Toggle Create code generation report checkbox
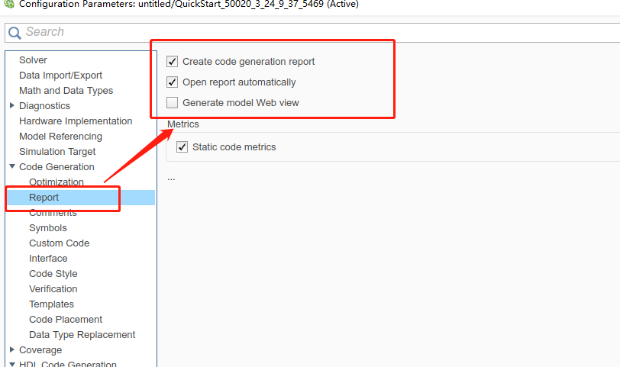Screen dimensions: 620x367 [172, 62]
